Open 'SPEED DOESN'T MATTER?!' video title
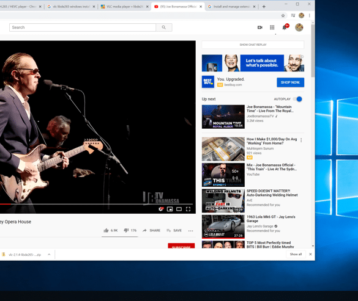Screen dimensions: 358x301 point(272,193)
